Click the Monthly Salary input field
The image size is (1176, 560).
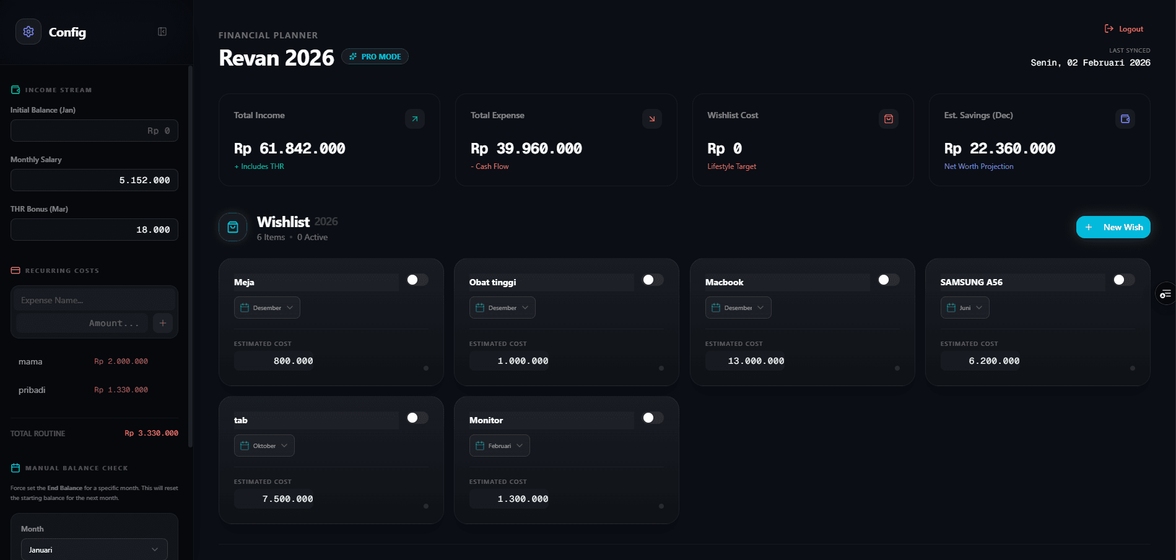[x=94, y=180]
